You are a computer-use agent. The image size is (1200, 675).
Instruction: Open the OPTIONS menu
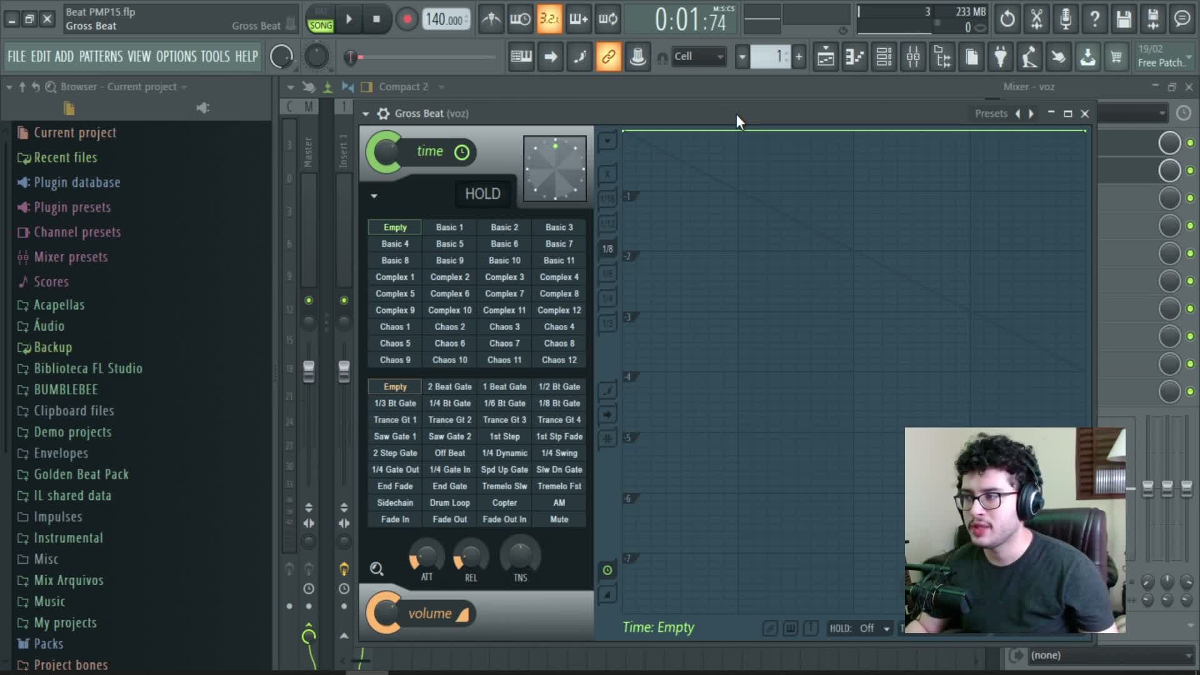[176, 57]
